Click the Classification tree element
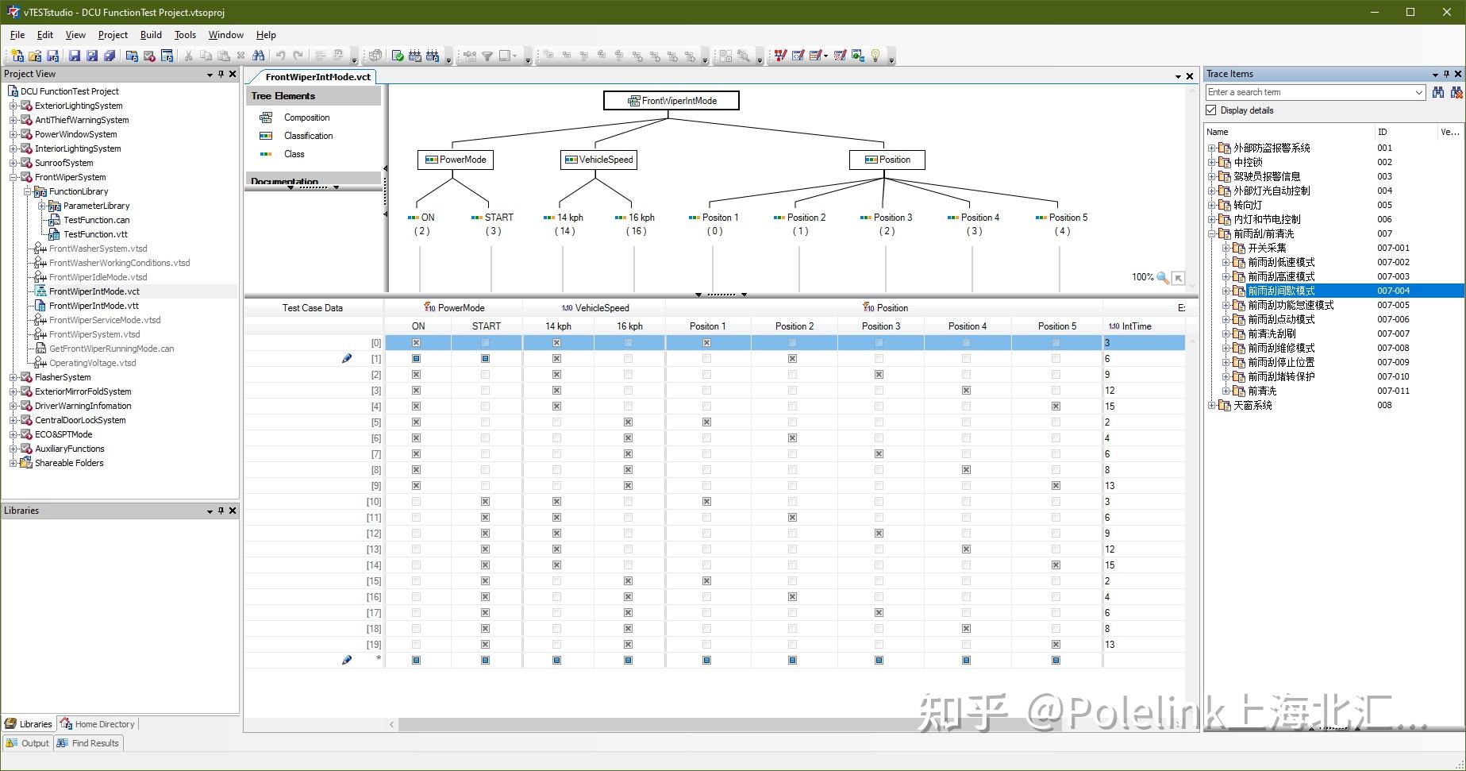The height and width of the screenshot is (771, 1466). (308, 135)
